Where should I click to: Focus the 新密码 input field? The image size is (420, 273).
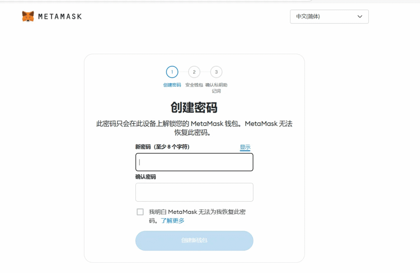coord(194,162)
